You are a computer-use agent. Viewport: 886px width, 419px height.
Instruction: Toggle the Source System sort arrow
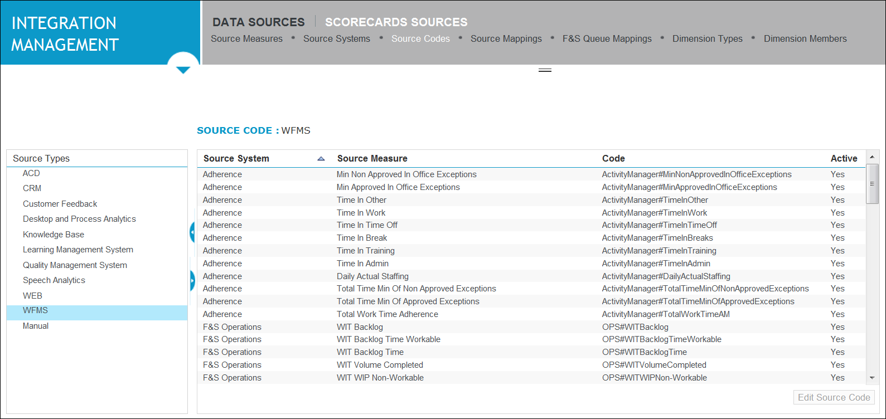click(x=321, y=159)
